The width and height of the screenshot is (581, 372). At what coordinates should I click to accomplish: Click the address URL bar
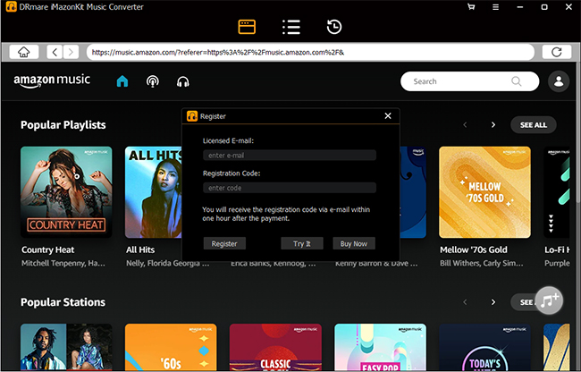(x=310, y=52)
